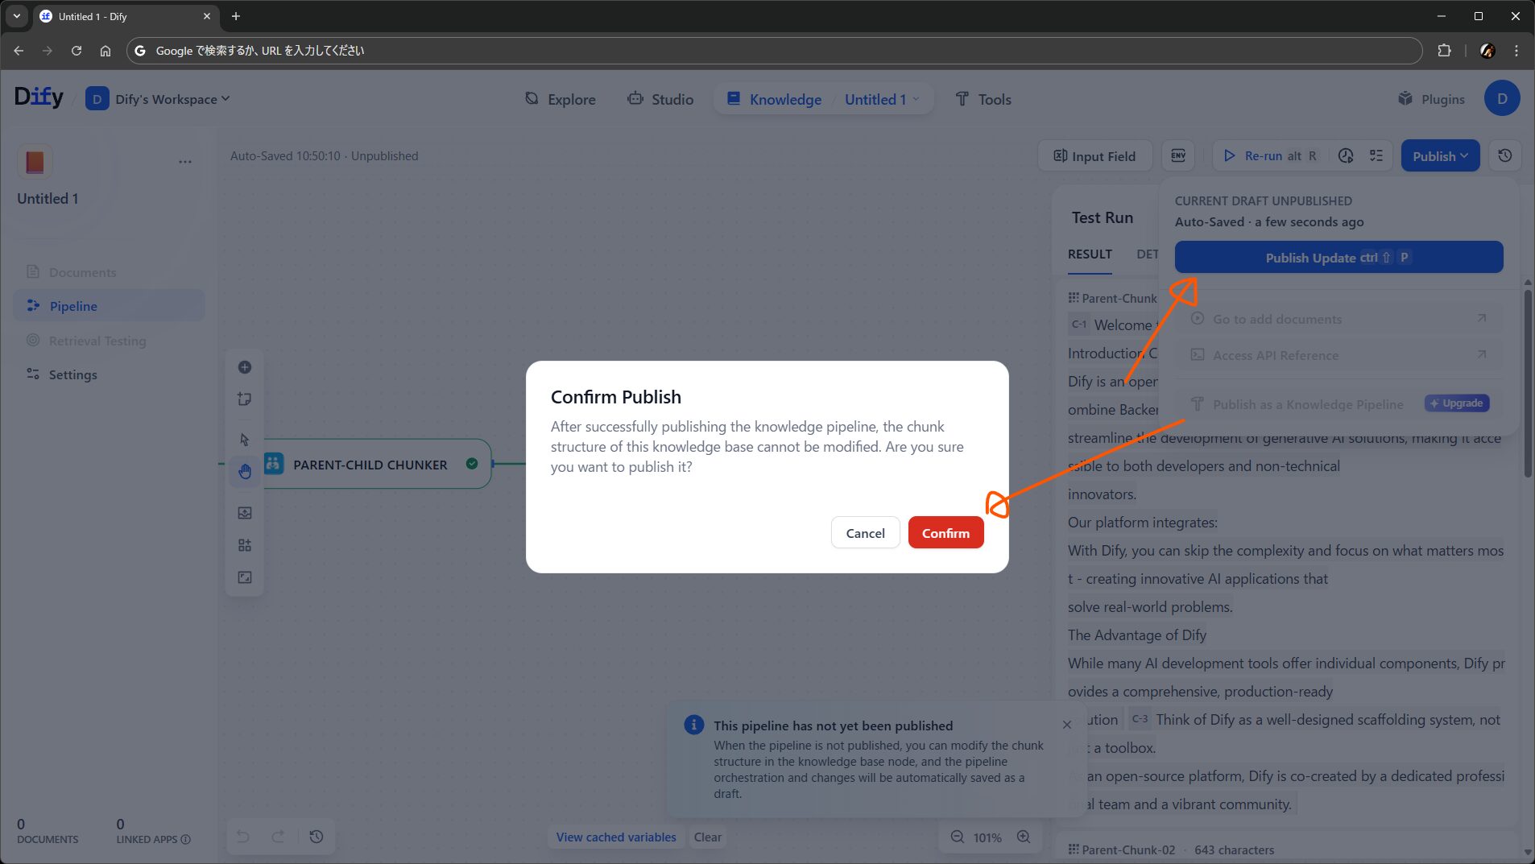
Task: Click the red Confirm button
Action: [x=945, y=533]
